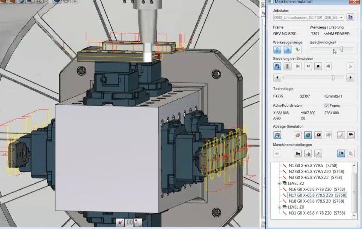Viewport: 362px width, 229px height.
Task: Select the LEVEL Z0 tree label
Action: 296,207
